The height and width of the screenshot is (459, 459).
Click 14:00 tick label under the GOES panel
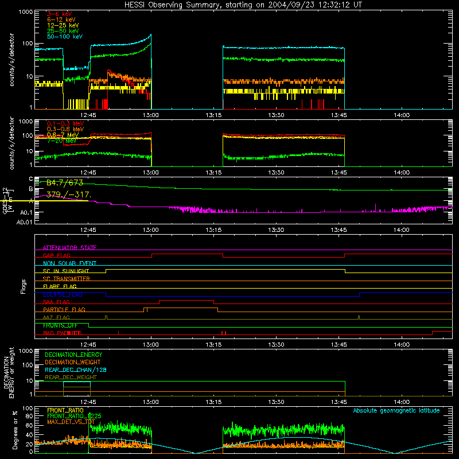(401, 230)
